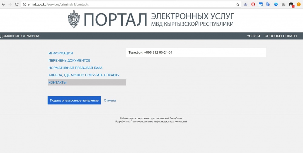This screenshot has width=303, height=153.
Task: Open the Google Translate extension icon
Action: pos(268,5)
